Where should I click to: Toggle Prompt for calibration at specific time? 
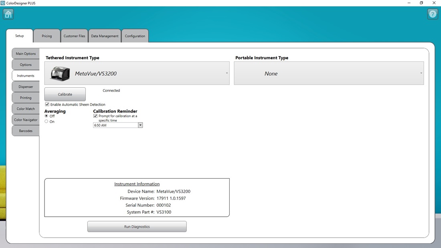point(95,116)
